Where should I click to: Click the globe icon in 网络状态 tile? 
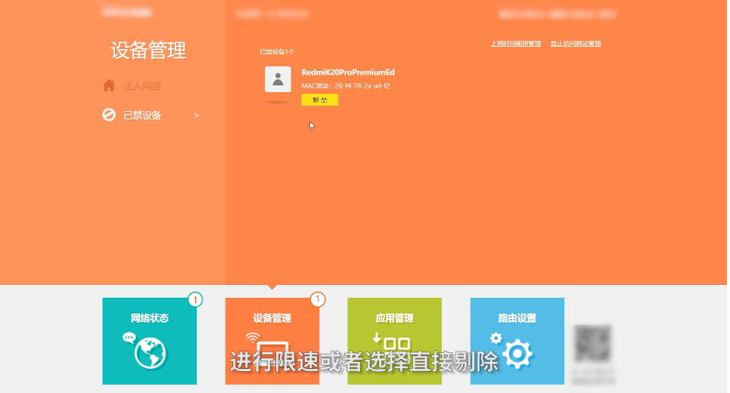(148, 351)
